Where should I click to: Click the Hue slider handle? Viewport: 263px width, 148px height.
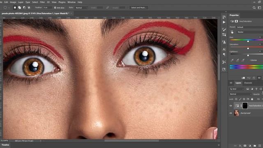tap(248, 41)
